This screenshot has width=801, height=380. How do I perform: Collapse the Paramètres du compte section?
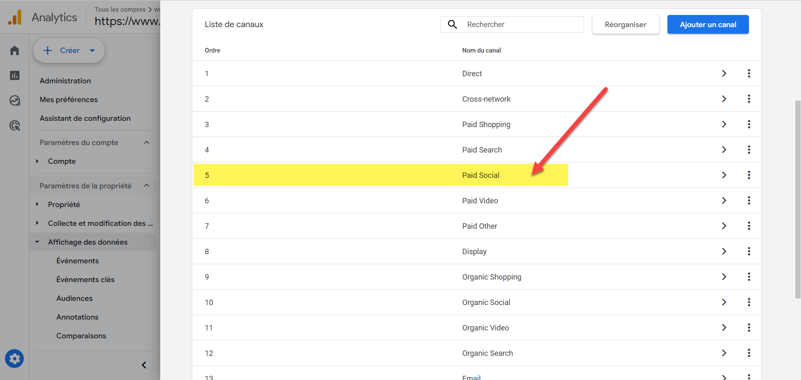coord(146,142)
